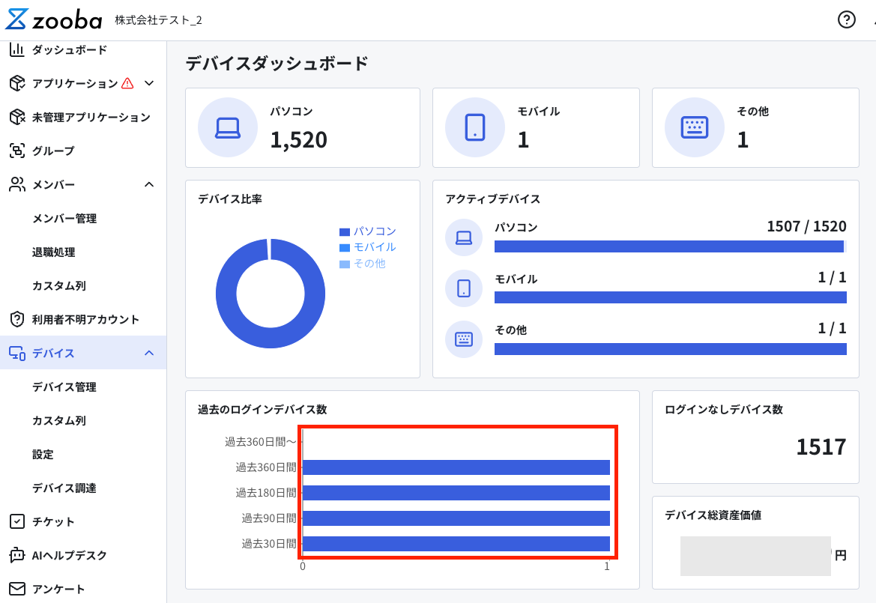Click the 過去360日間〜 axis label
The height and width of the screenshot is (603, 876).
click(x=260, y=442)
